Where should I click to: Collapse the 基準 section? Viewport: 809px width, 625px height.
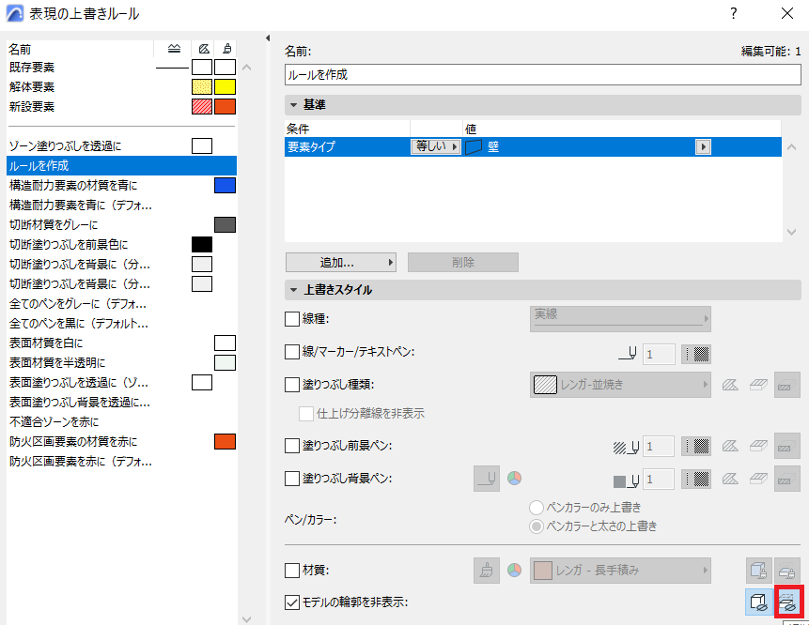293,104
